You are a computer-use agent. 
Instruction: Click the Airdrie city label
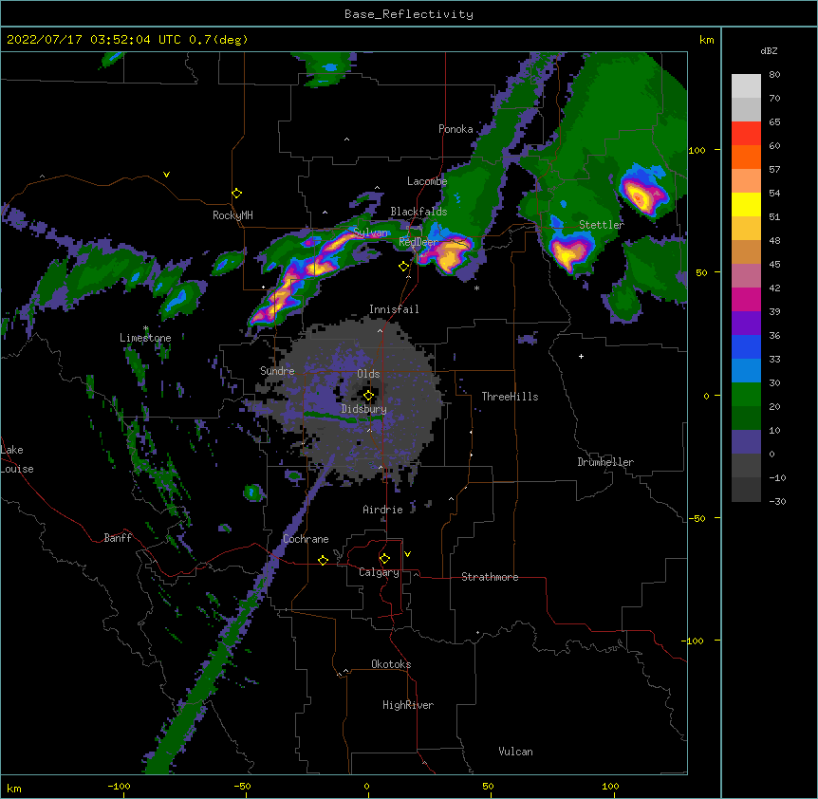click(382, 510)
